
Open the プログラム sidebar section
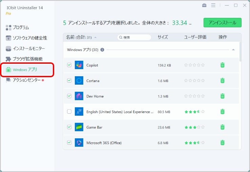[17, 27]
